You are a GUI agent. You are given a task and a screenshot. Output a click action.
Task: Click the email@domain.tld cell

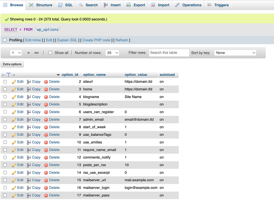pos(139,120)
